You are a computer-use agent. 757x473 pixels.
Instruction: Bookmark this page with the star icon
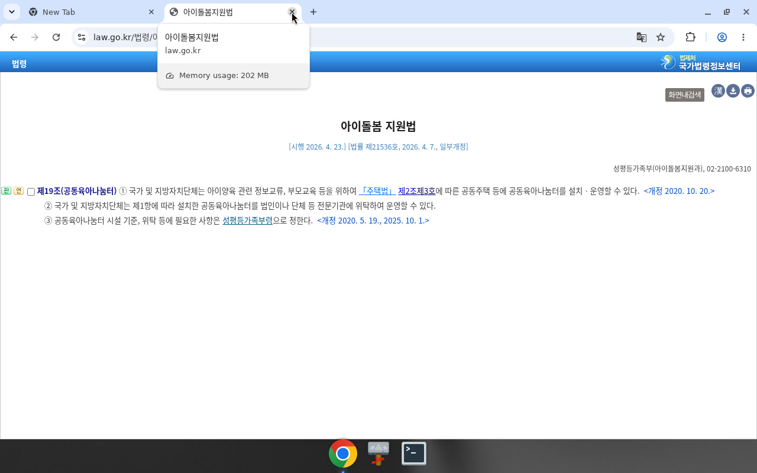(661, 37)
